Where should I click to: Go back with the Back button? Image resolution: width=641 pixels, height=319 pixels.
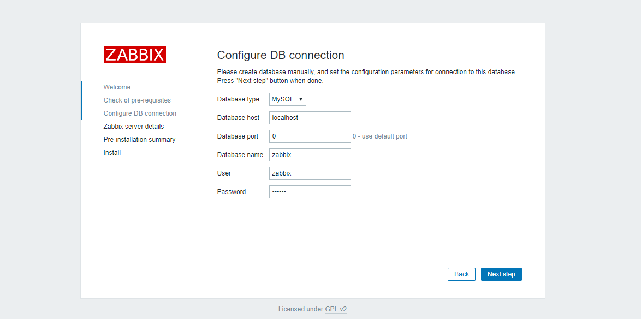coord(461,274)
